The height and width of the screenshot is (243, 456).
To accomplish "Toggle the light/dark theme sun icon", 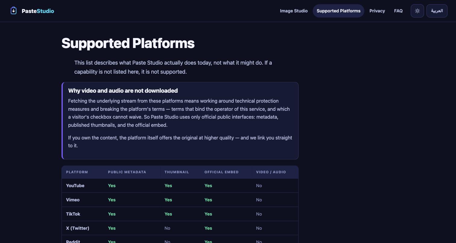I will pos(417,11).
